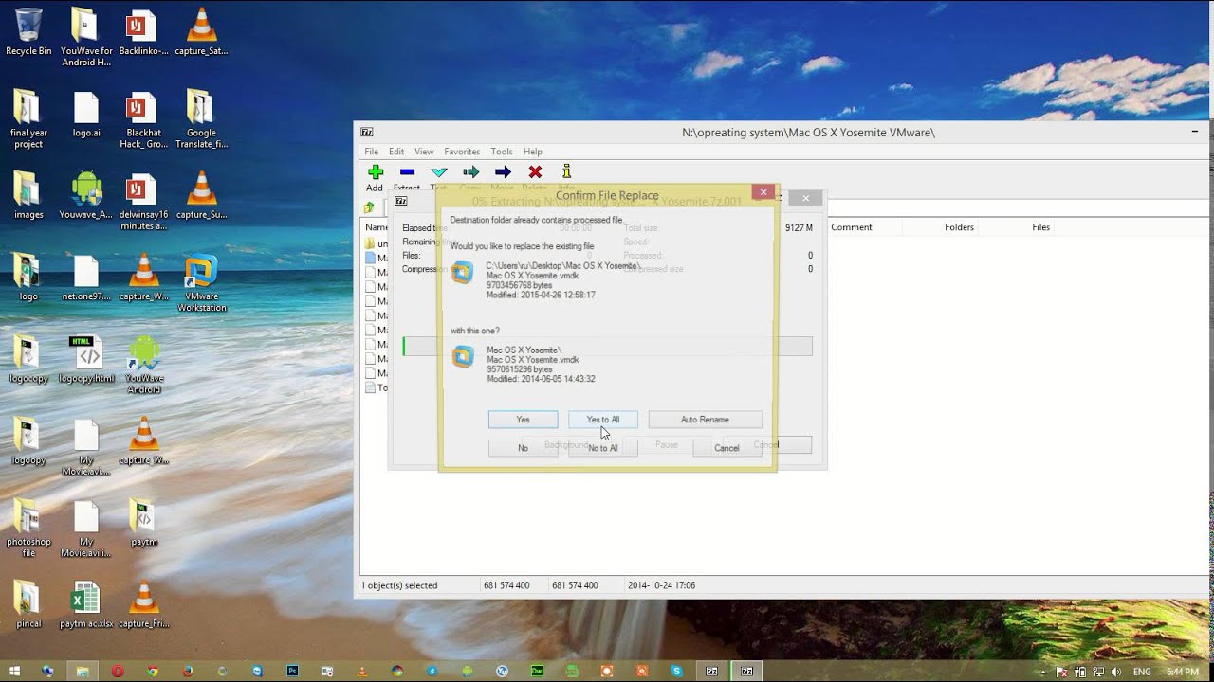Open the Favorites menu in 7-Zip
1214x682 pixels.
click(x=462, y=152)
